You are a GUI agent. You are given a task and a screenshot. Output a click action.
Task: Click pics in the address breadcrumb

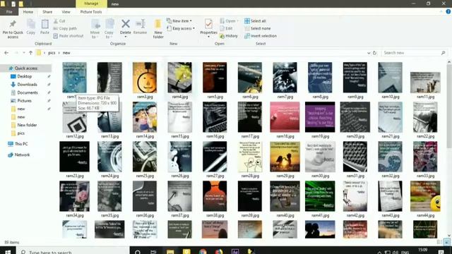pos(52,53)
